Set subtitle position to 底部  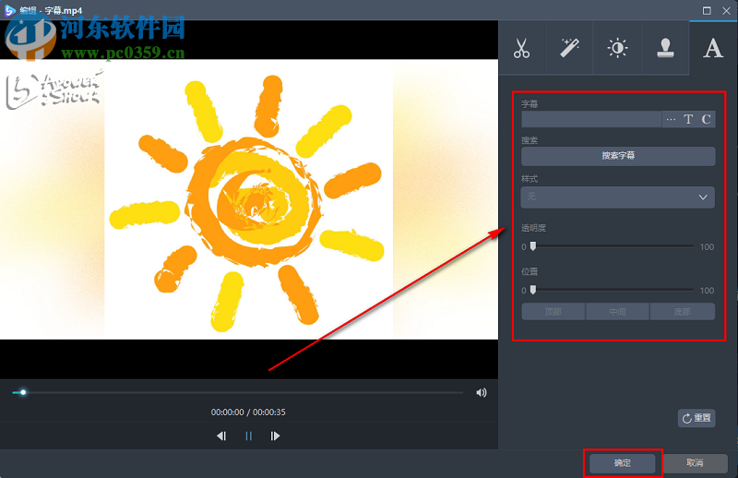coord(683,311)
